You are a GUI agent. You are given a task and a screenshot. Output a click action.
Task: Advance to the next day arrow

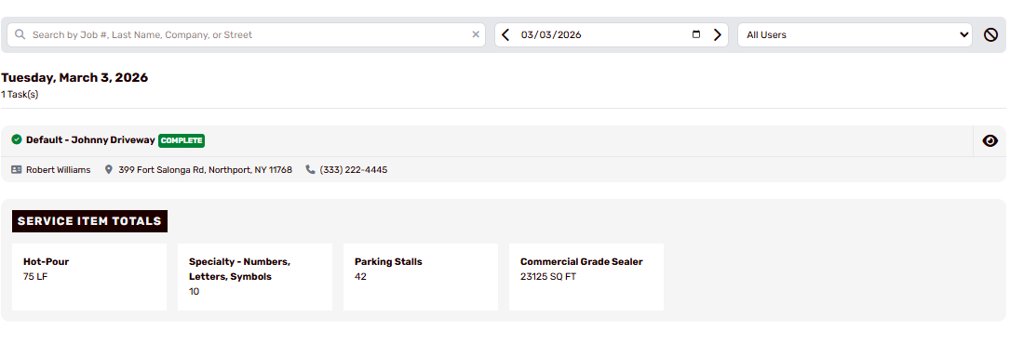coord(718,34)
